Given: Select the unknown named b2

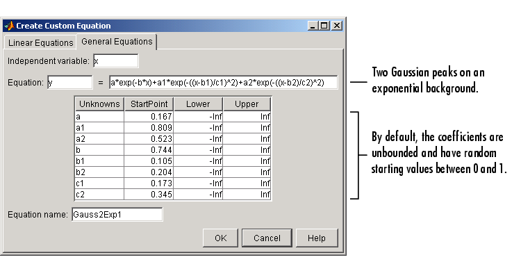Looking at the screenshot, I should tap(99, 172).
